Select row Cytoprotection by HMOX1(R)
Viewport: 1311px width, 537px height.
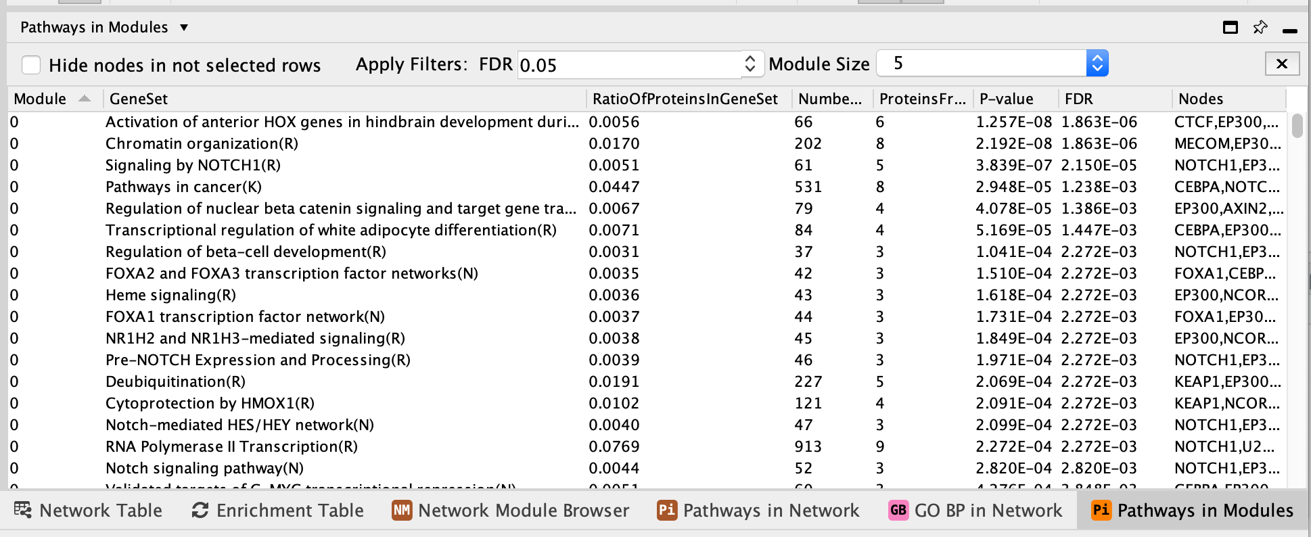(647, 403)
